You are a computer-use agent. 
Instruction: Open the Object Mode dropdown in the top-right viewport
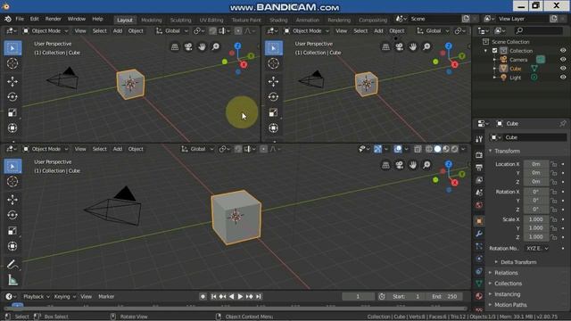307,31
